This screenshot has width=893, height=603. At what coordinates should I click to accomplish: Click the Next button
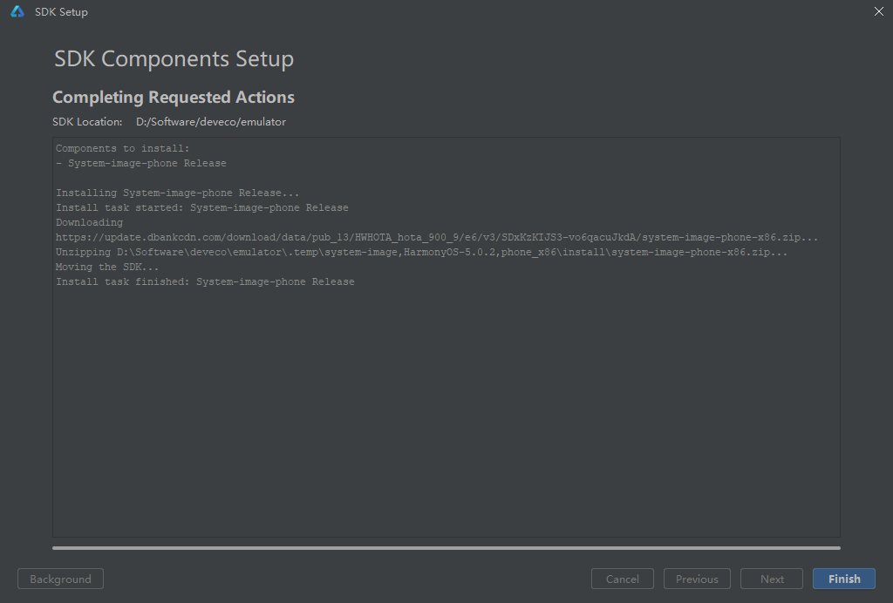tap(772, 579)
